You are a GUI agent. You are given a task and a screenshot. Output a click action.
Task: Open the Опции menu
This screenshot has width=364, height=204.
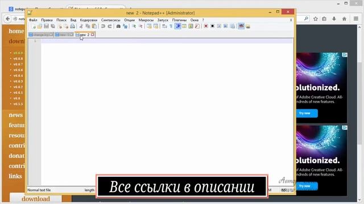pos(129,20)
